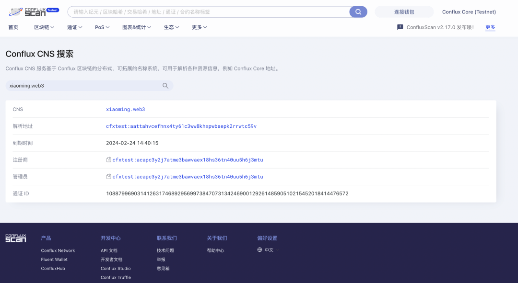Click the Conflux CNS 搜索 page heading
Viewport: 518px width, 283px height.
pyautogui.click(x=39, y=54)
